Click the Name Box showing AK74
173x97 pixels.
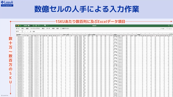[18, 32]
